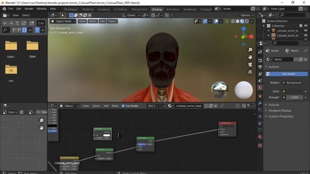
Task: Switch to wireframe viewport shading
Action: (x=233, y=21)
